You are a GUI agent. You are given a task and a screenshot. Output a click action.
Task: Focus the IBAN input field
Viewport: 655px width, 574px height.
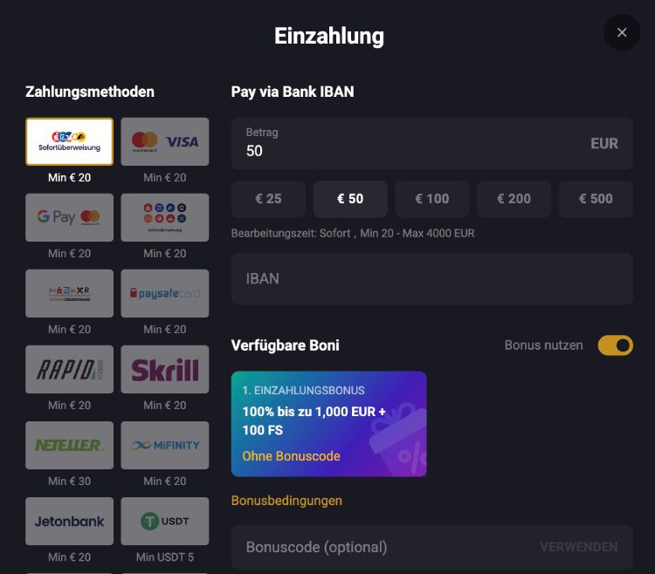click(x=432, y=278)
